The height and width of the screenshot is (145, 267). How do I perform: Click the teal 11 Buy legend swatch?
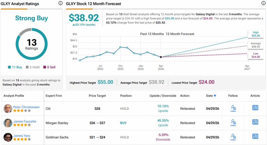(x=9, y=67)
